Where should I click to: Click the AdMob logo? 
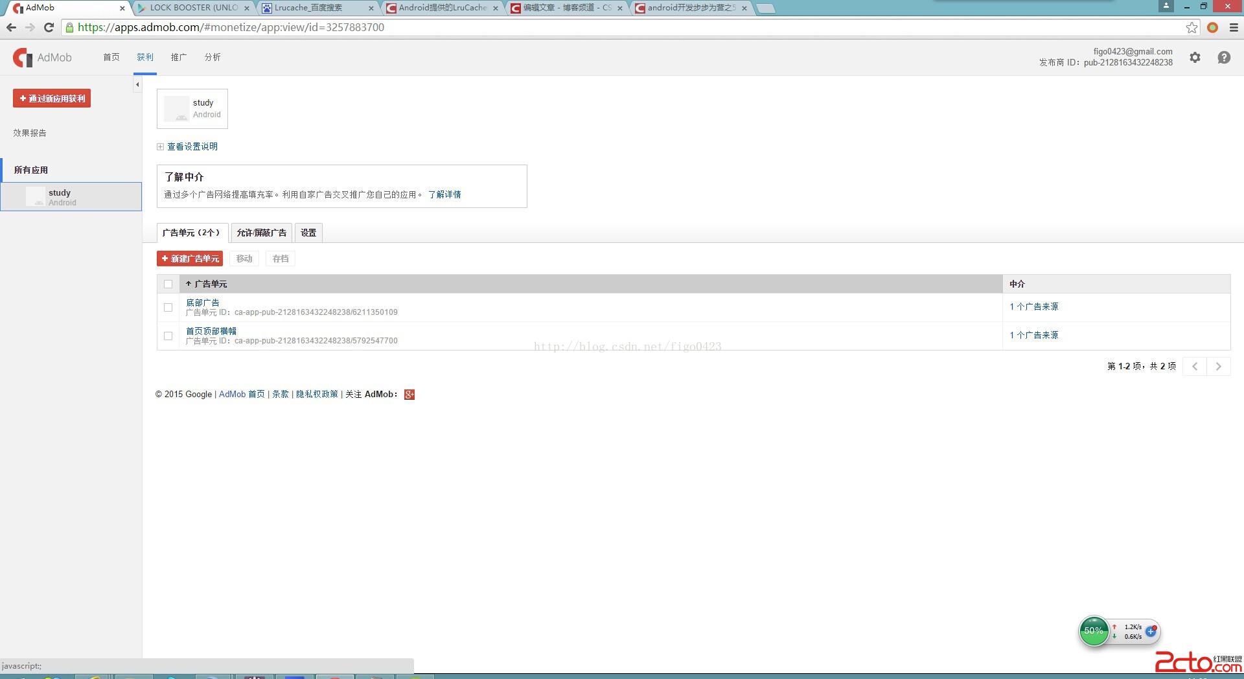pyautogui.click(x=42, y=58)
